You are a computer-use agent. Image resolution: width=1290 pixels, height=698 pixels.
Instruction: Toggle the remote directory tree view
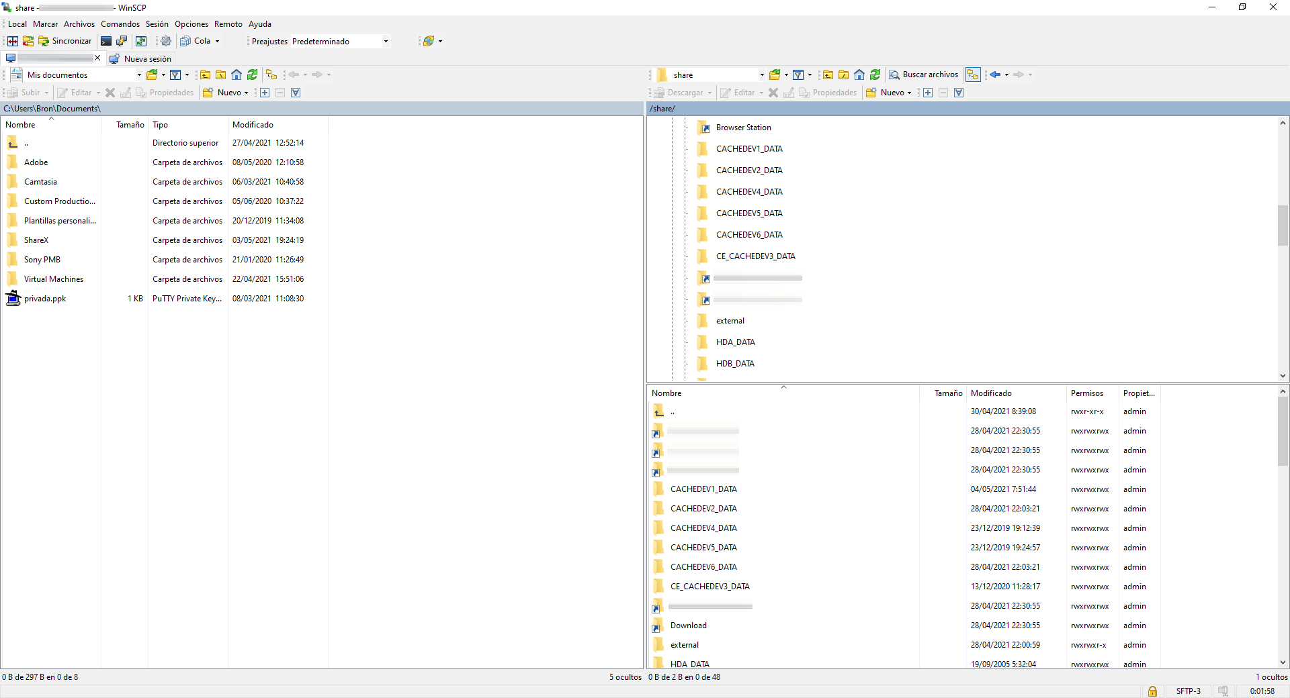pos(973,74)
